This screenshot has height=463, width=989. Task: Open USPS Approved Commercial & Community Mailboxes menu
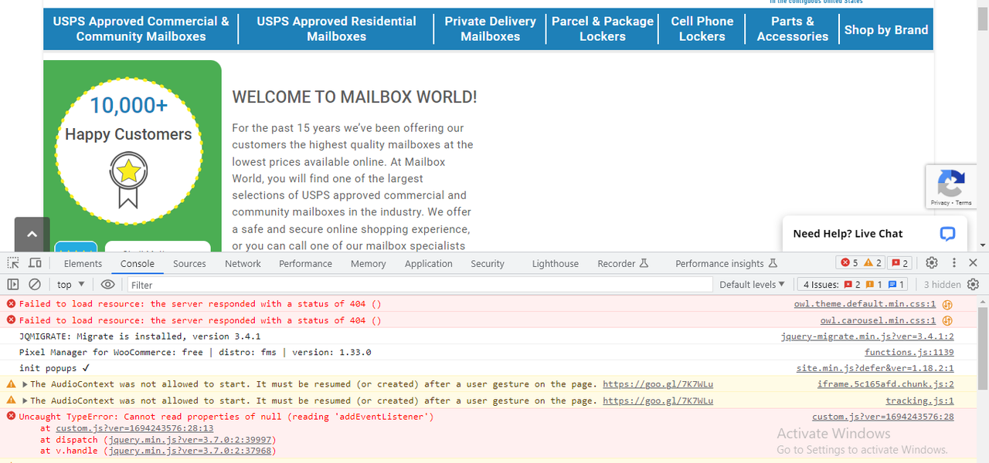click(x=141, y=29)
